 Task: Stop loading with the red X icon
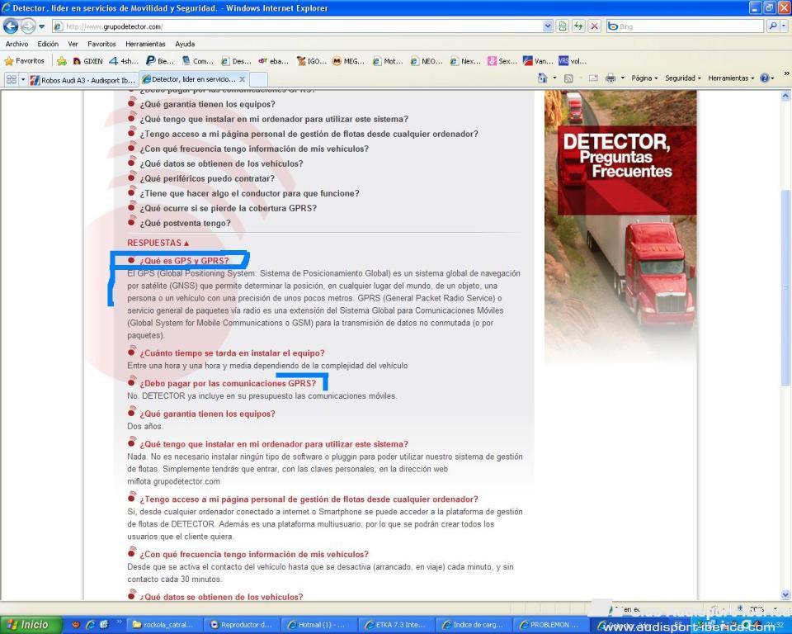point(595,26)
